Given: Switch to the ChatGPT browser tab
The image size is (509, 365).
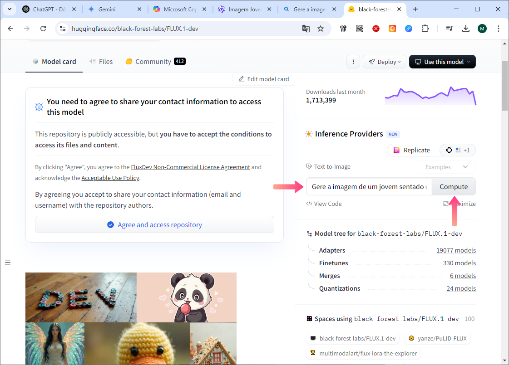Looking at the screenshot, I should tap(49, 10).
